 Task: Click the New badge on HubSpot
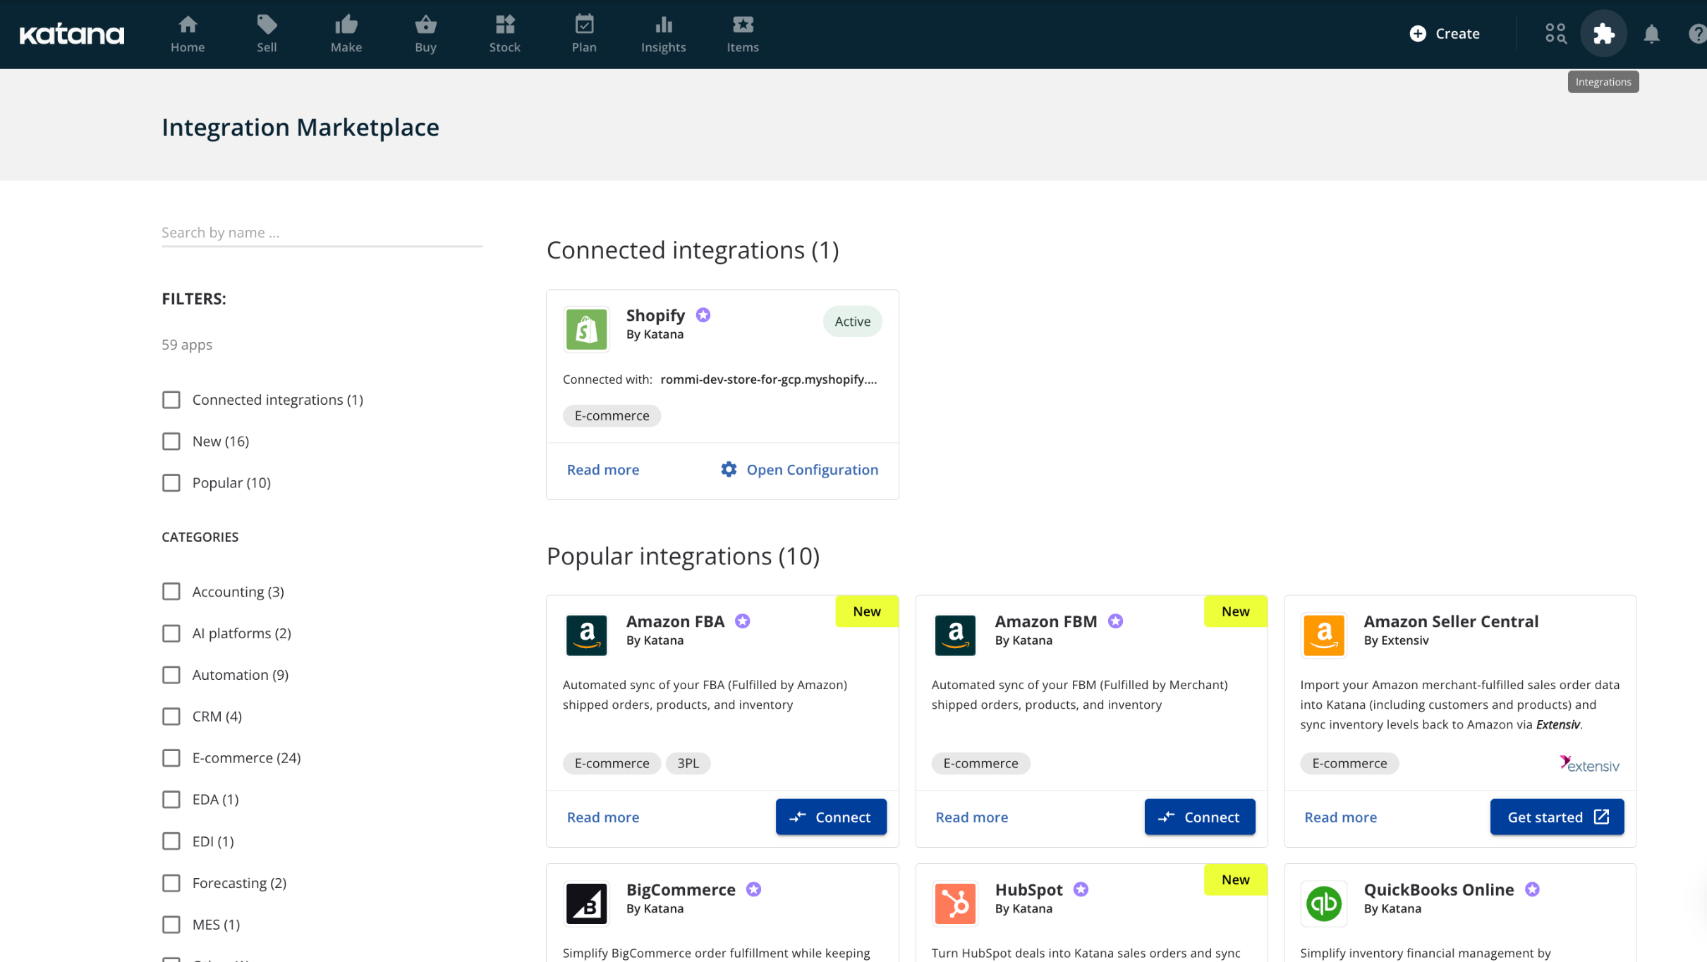click(x=1236, y=879)
